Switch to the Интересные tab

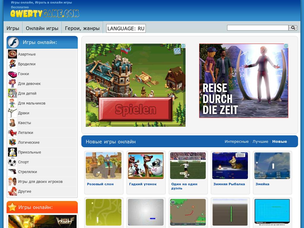click(x=237, y=142)
